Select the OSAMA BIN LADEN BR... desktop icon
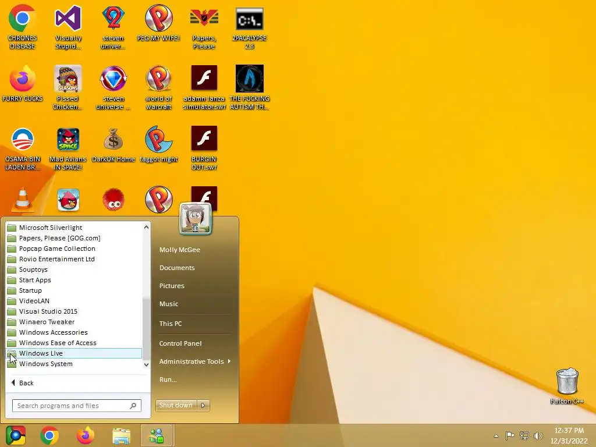The height and width of the screenshot is (447, 596). [22, 148]
